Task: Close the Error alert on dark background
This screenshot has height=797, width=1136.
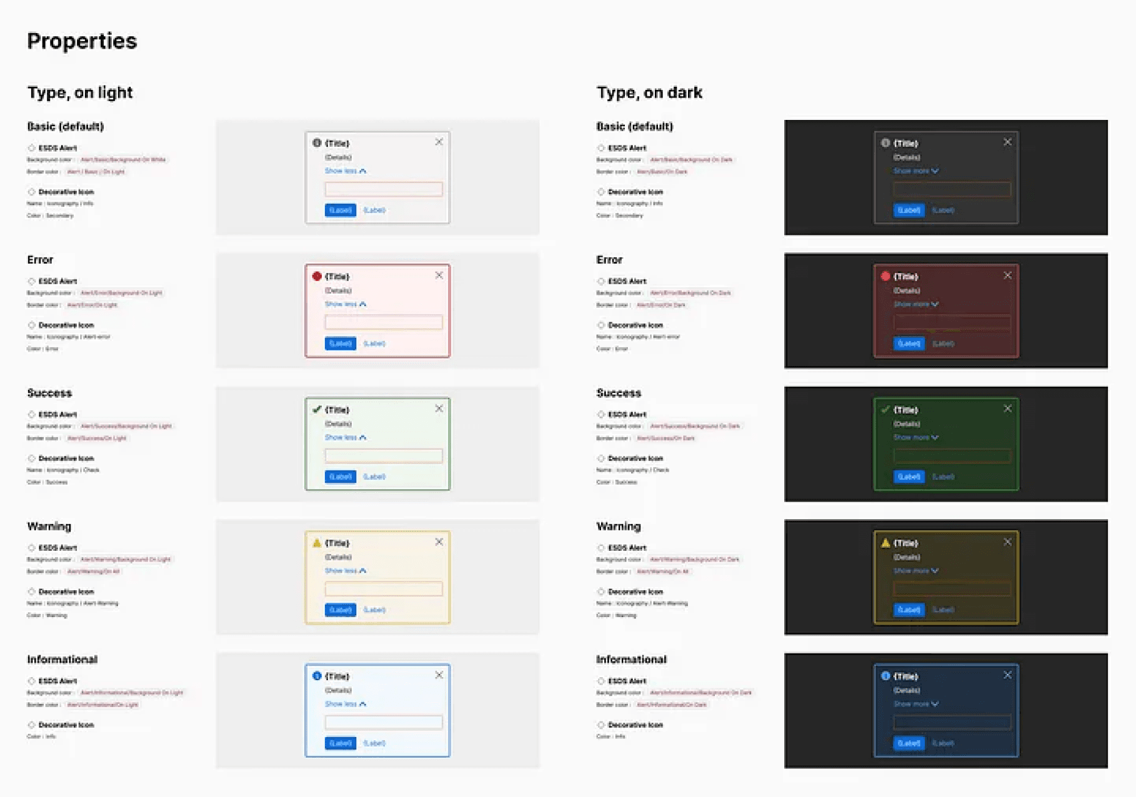Action: point(1007,275)
